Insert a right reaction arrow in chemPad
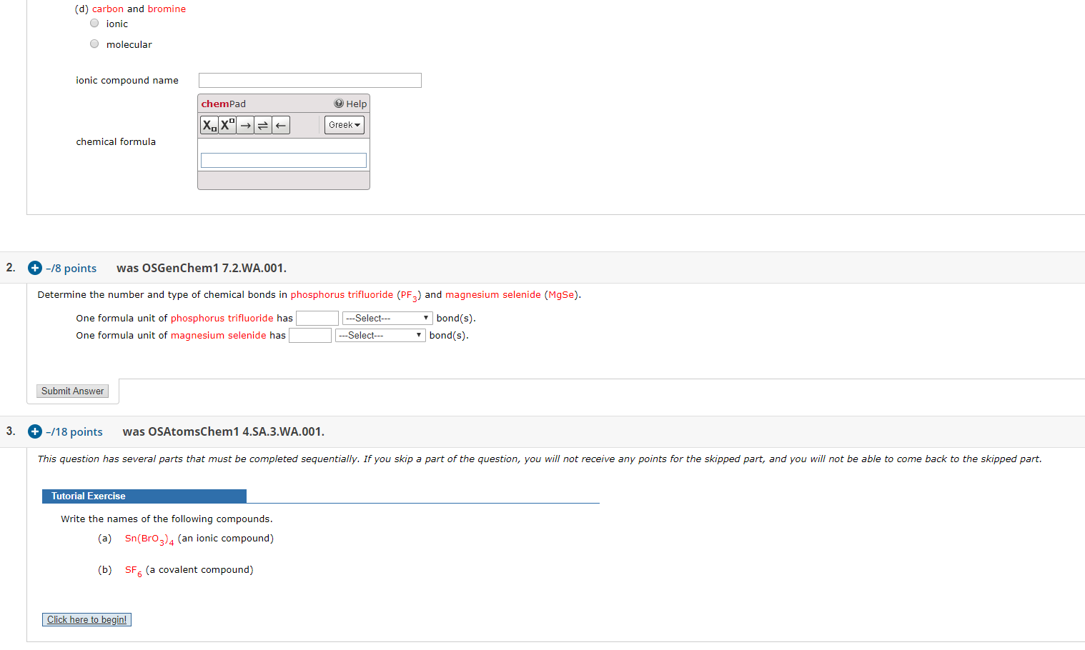The image size is (1085, 650). (x=245, y=124)
